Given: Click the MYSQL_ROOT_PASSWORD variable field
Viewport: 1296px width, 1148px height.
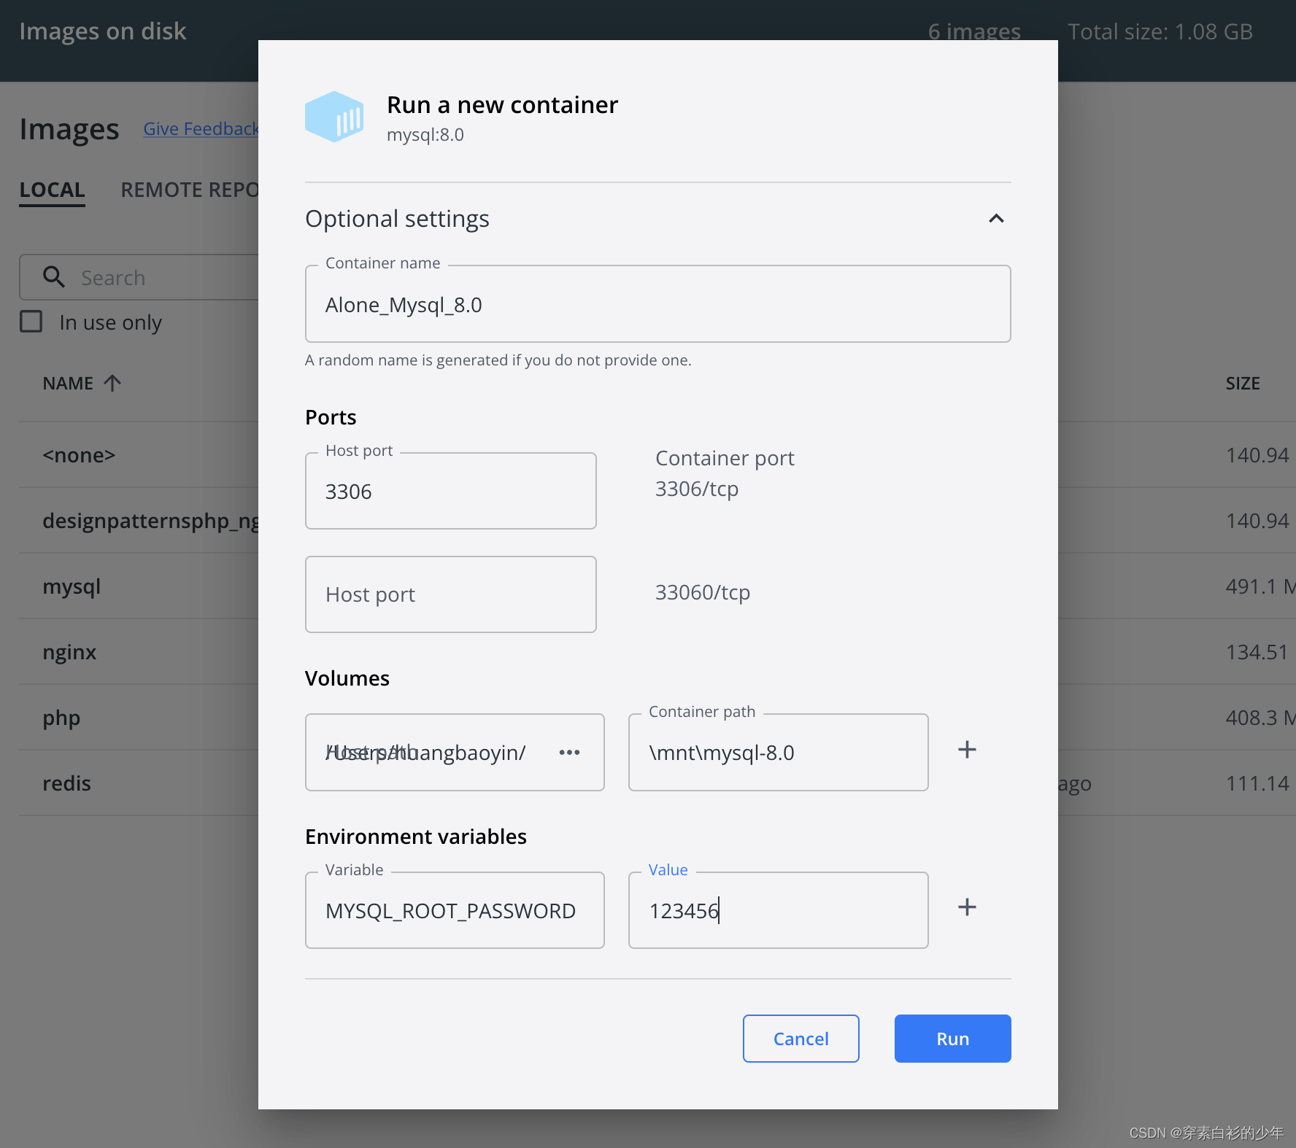Looking at the screenshot, I should (455, 910).
